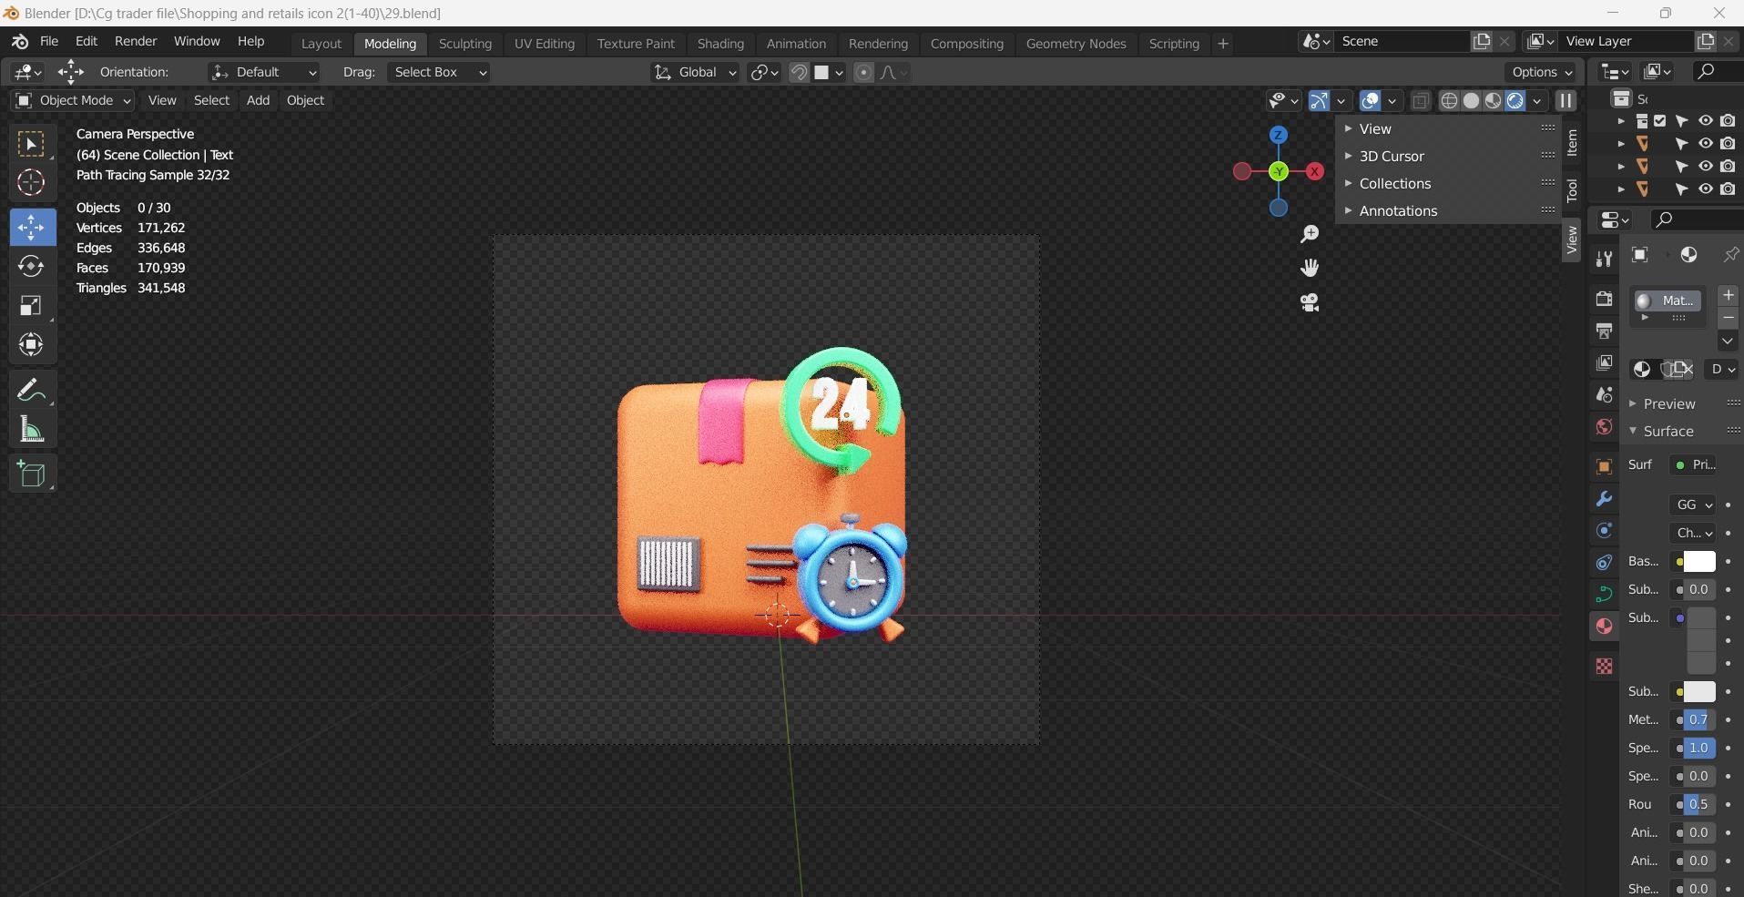Viewport: 1744px width, 897px height.
Task: Open the Texture properties checker tab
Action: pos(1604,667)
